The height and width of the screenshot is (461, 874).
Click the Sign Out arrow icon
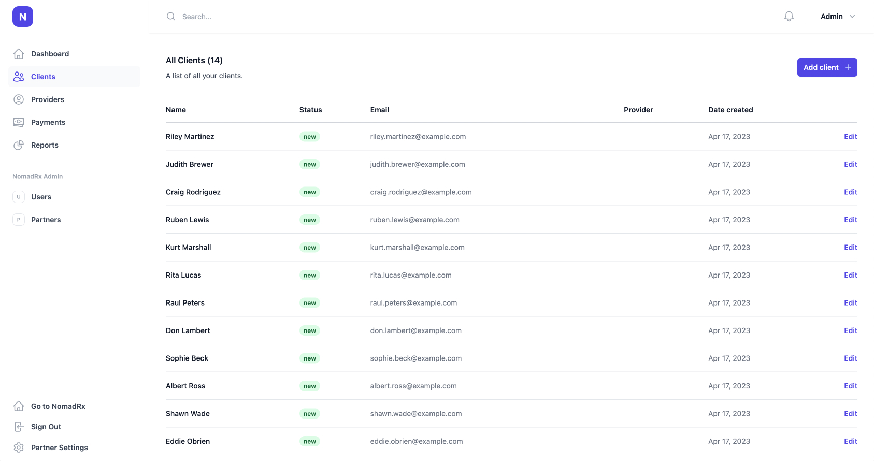[x=19, y=427]
